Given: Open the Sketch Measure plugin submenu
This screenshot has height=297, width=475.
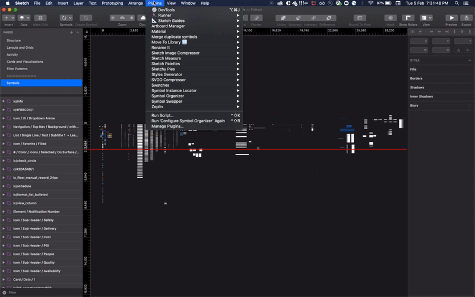Looking at the screenshot, I should coord(194,58).
